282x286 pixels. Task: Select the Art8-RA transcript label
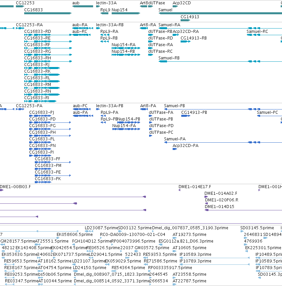[148, 25]
